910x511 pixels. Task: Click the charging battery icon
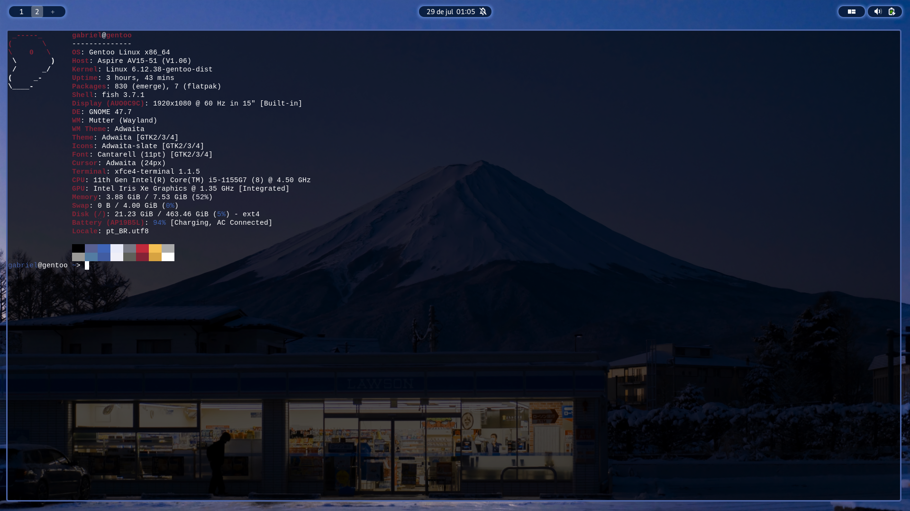coord(892,12)
